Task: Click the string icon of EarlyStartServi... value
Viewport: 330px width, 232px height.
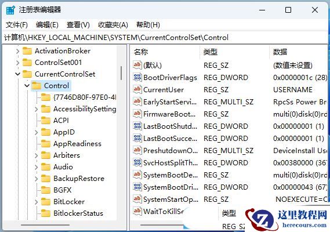Action: (137, 101)
